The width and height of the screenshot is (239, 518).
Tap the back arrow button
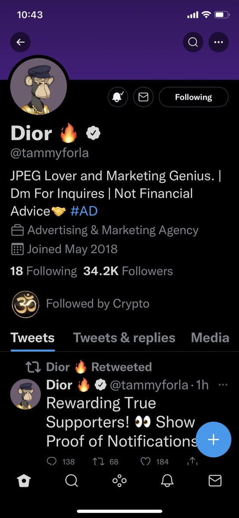click(x=20, y=42)
